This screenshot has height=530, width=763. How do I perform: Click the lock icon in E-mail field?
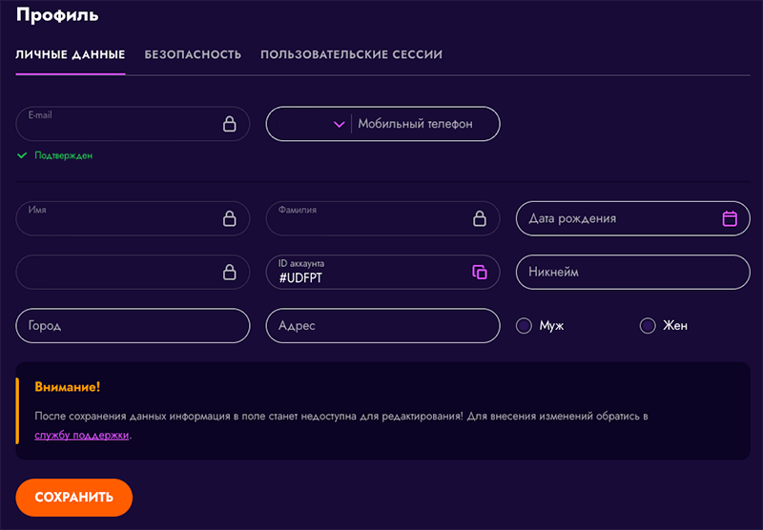click(229, 124)
